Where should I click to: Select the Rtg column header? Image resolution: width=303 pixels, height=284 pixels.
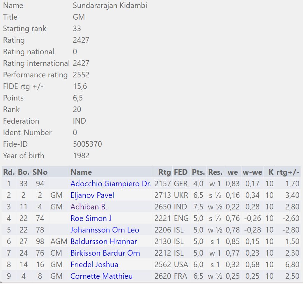pyautogui.click(x=164, y=172)
